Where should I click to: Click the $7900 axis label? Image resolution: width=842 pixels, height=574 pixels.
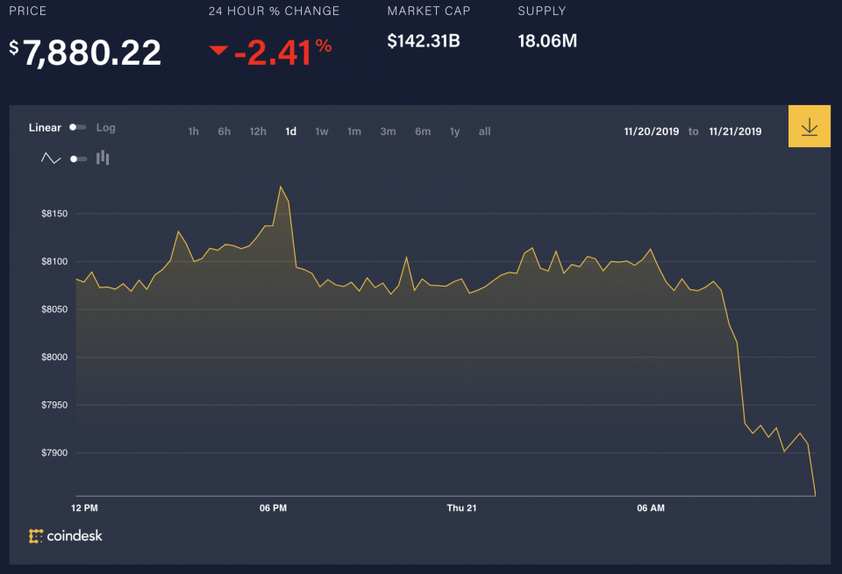click(x=54, y=452)
